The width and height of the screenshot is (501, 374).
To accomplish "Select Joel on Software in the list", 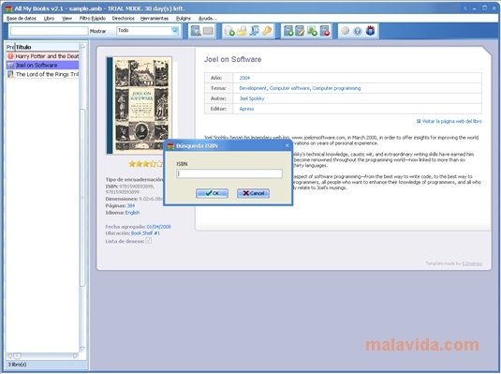I will (x=42, y=66).
